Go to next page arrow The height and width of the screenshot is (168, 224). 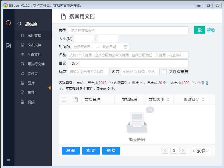tap(183, 150)
